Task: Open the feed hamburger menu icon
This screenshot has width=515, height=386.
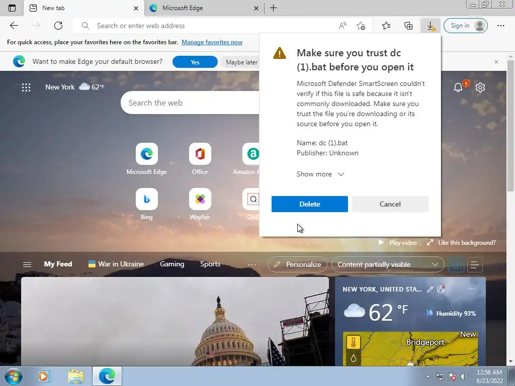Action: (x=27, y=264)
